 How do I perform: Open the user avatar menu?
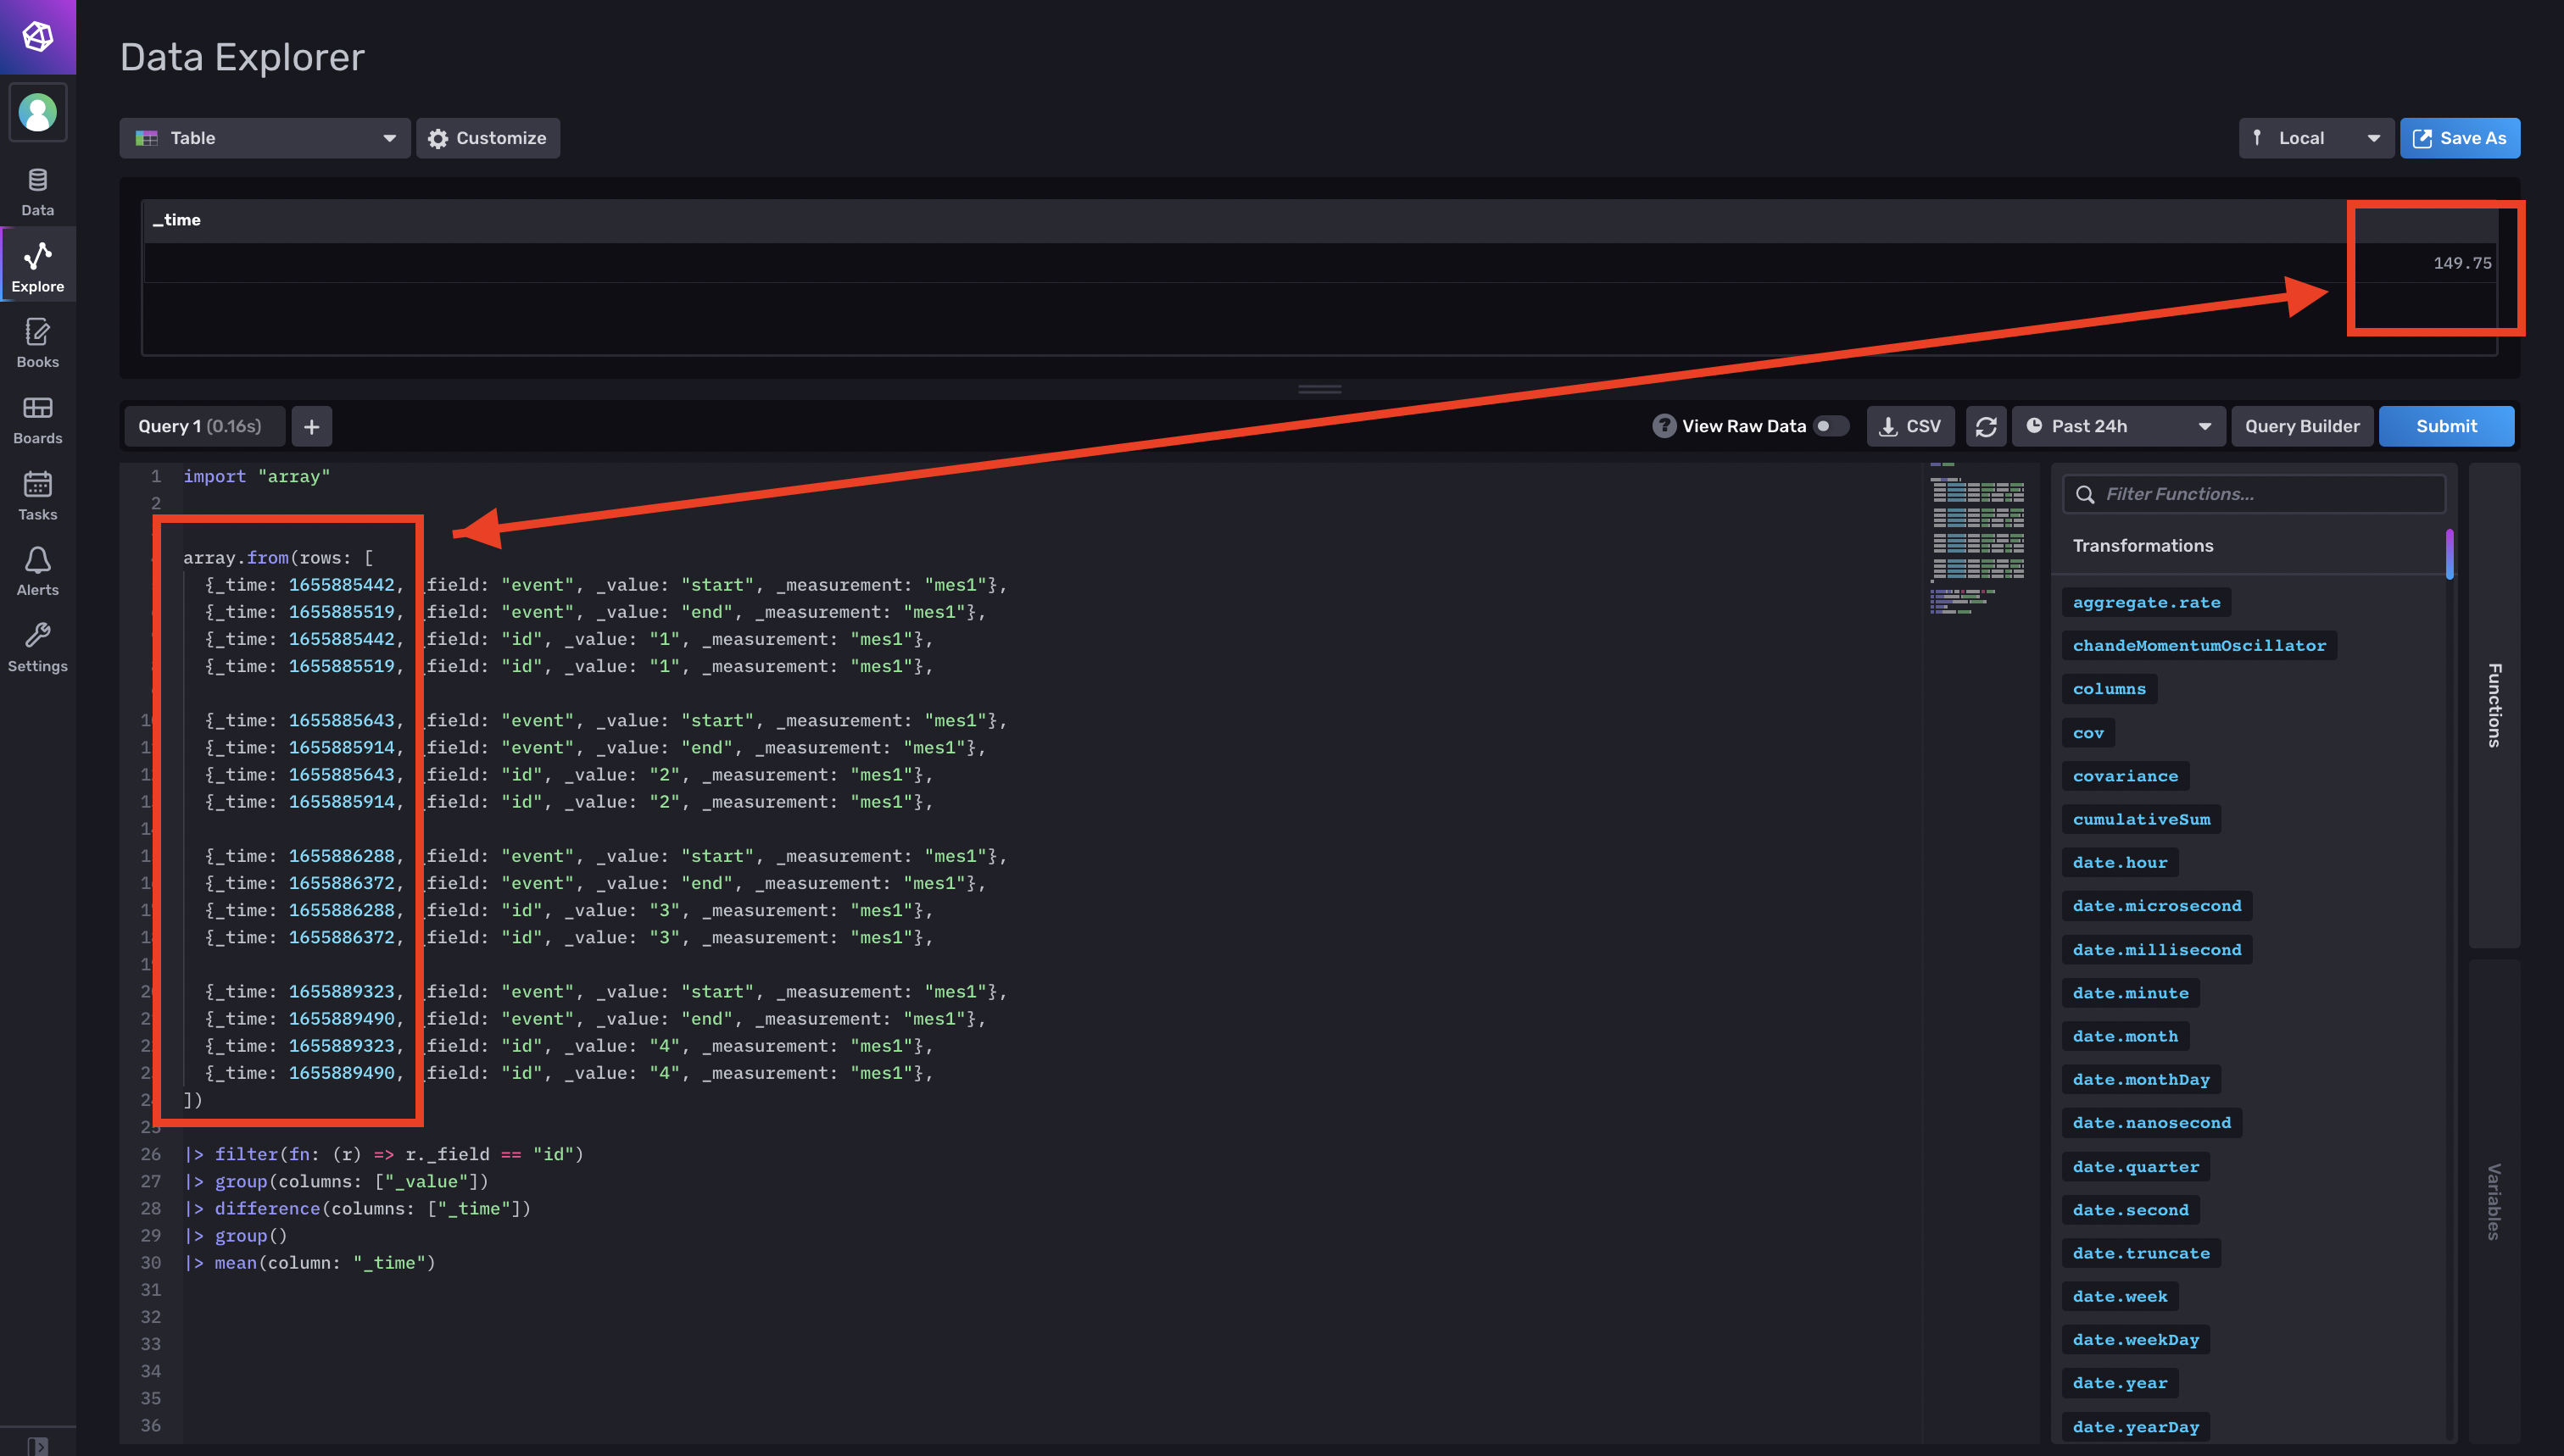point(38,112)
